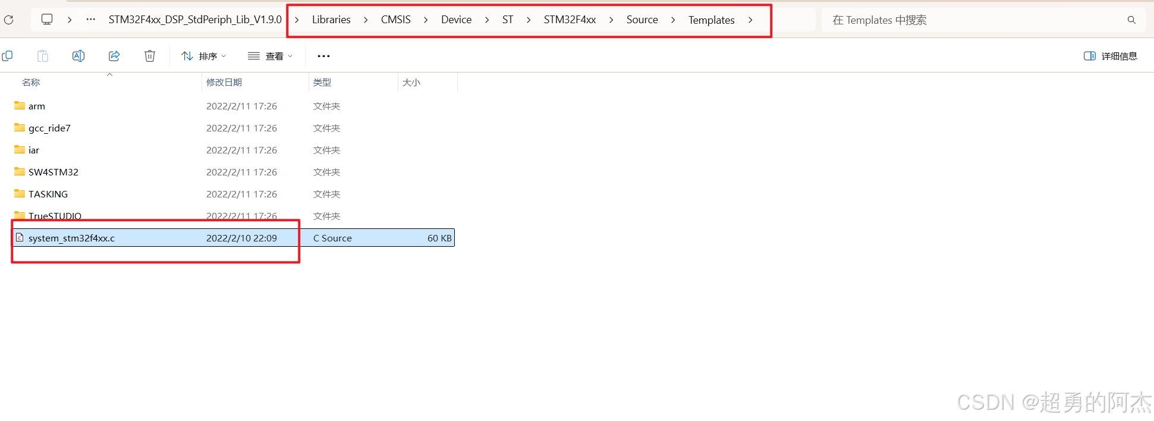Open the breadcrumb ellipsis overflow menu
The width and height of the screenshot is (1154, 421).
point(90,20)
